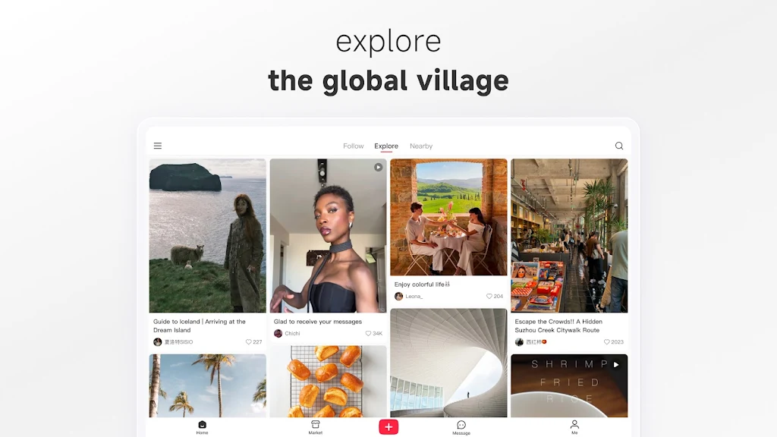Select the Explore tab

coord(386,146)
